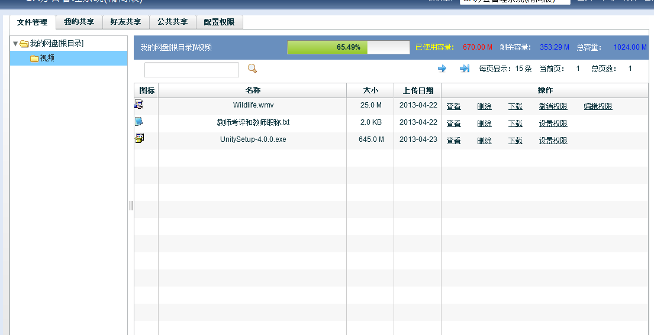654x335 pixels.
Task: Click the 名称 column header
Action: tap(253, 90)
